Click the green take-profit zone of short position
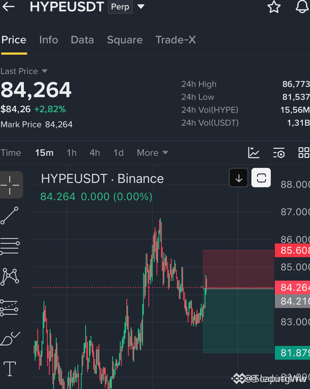This screenshot has width=310, height=389. [238, 320]
